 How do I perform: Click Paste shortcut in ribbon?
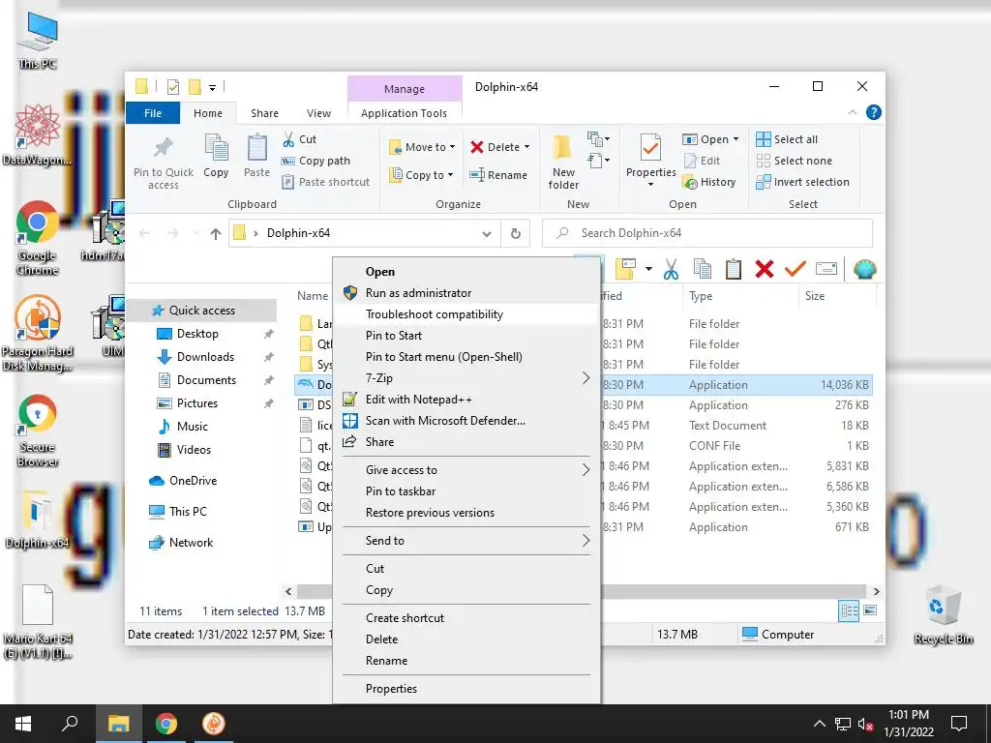[x=325, y=182]
